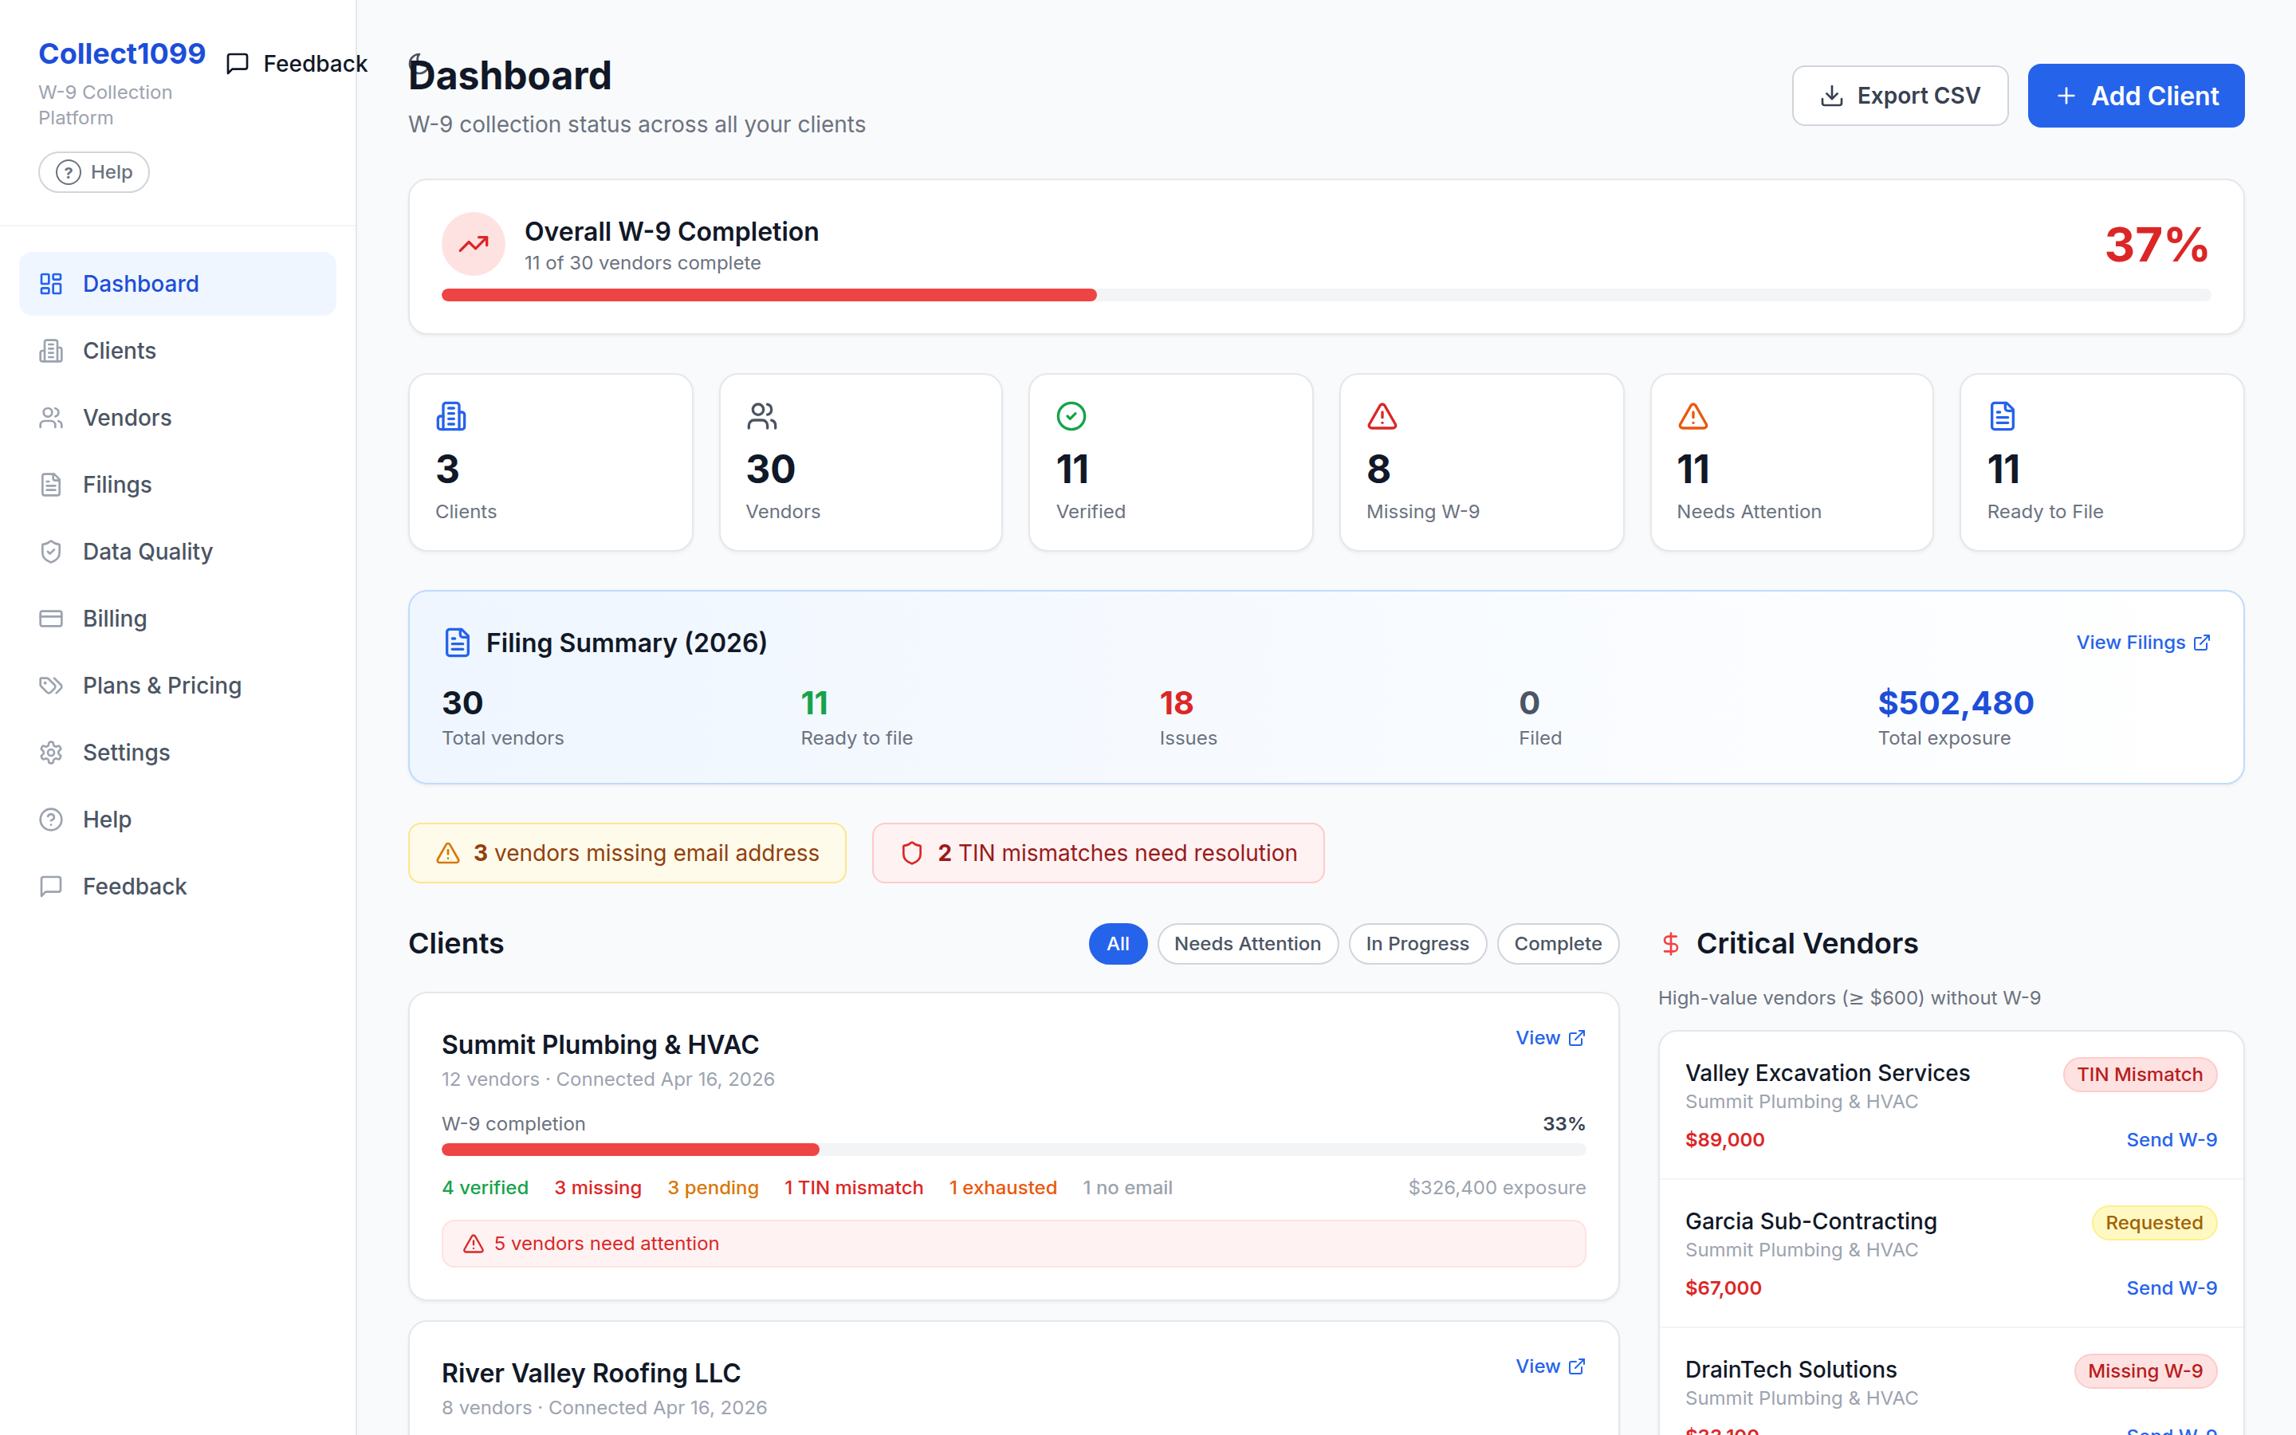
Task: Go to the Billing page
Action: click(178, 619)
